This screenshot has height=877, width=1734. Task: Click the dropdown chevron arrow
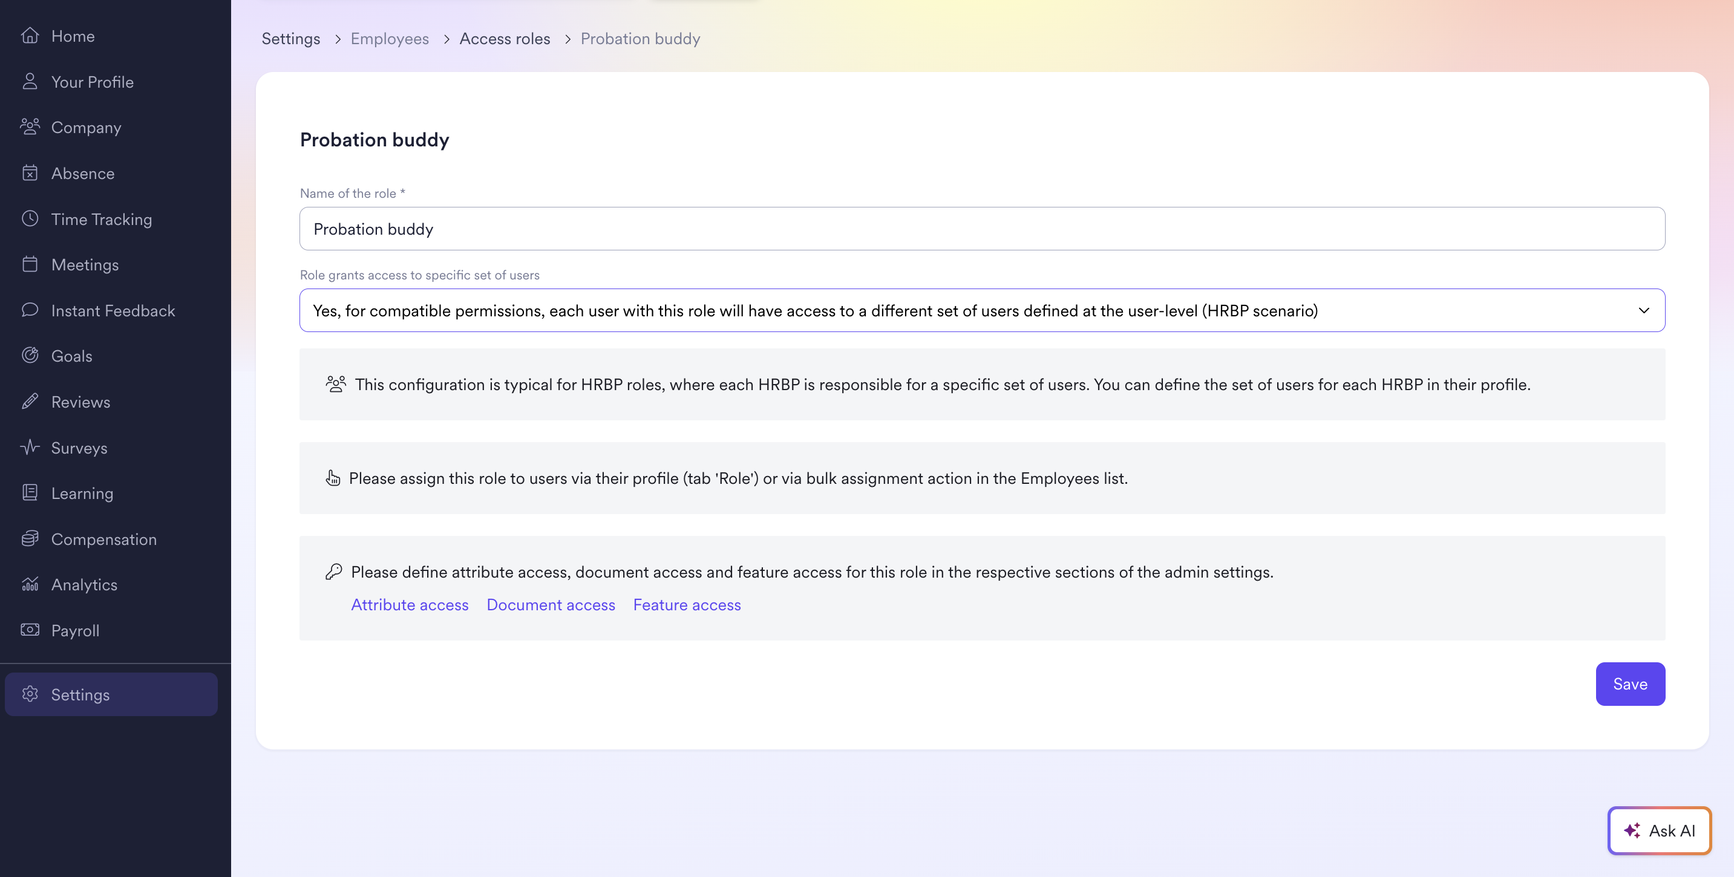pos(1643,310)
